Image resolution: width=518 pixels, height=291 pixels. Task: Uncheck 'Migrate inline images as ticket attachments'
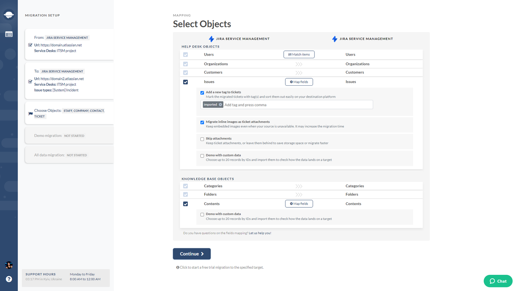coord(202,123)
